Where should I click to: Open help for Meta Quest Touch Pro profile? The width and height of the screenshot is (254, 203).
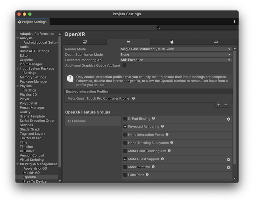tap(133, 98)
